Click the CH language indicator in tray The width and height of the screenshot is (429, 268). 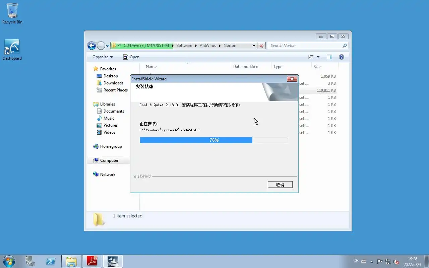coord(356,261)
